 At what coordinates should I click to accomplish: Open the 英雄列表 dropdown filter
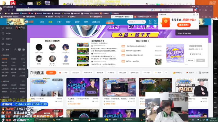coord(87,73)
